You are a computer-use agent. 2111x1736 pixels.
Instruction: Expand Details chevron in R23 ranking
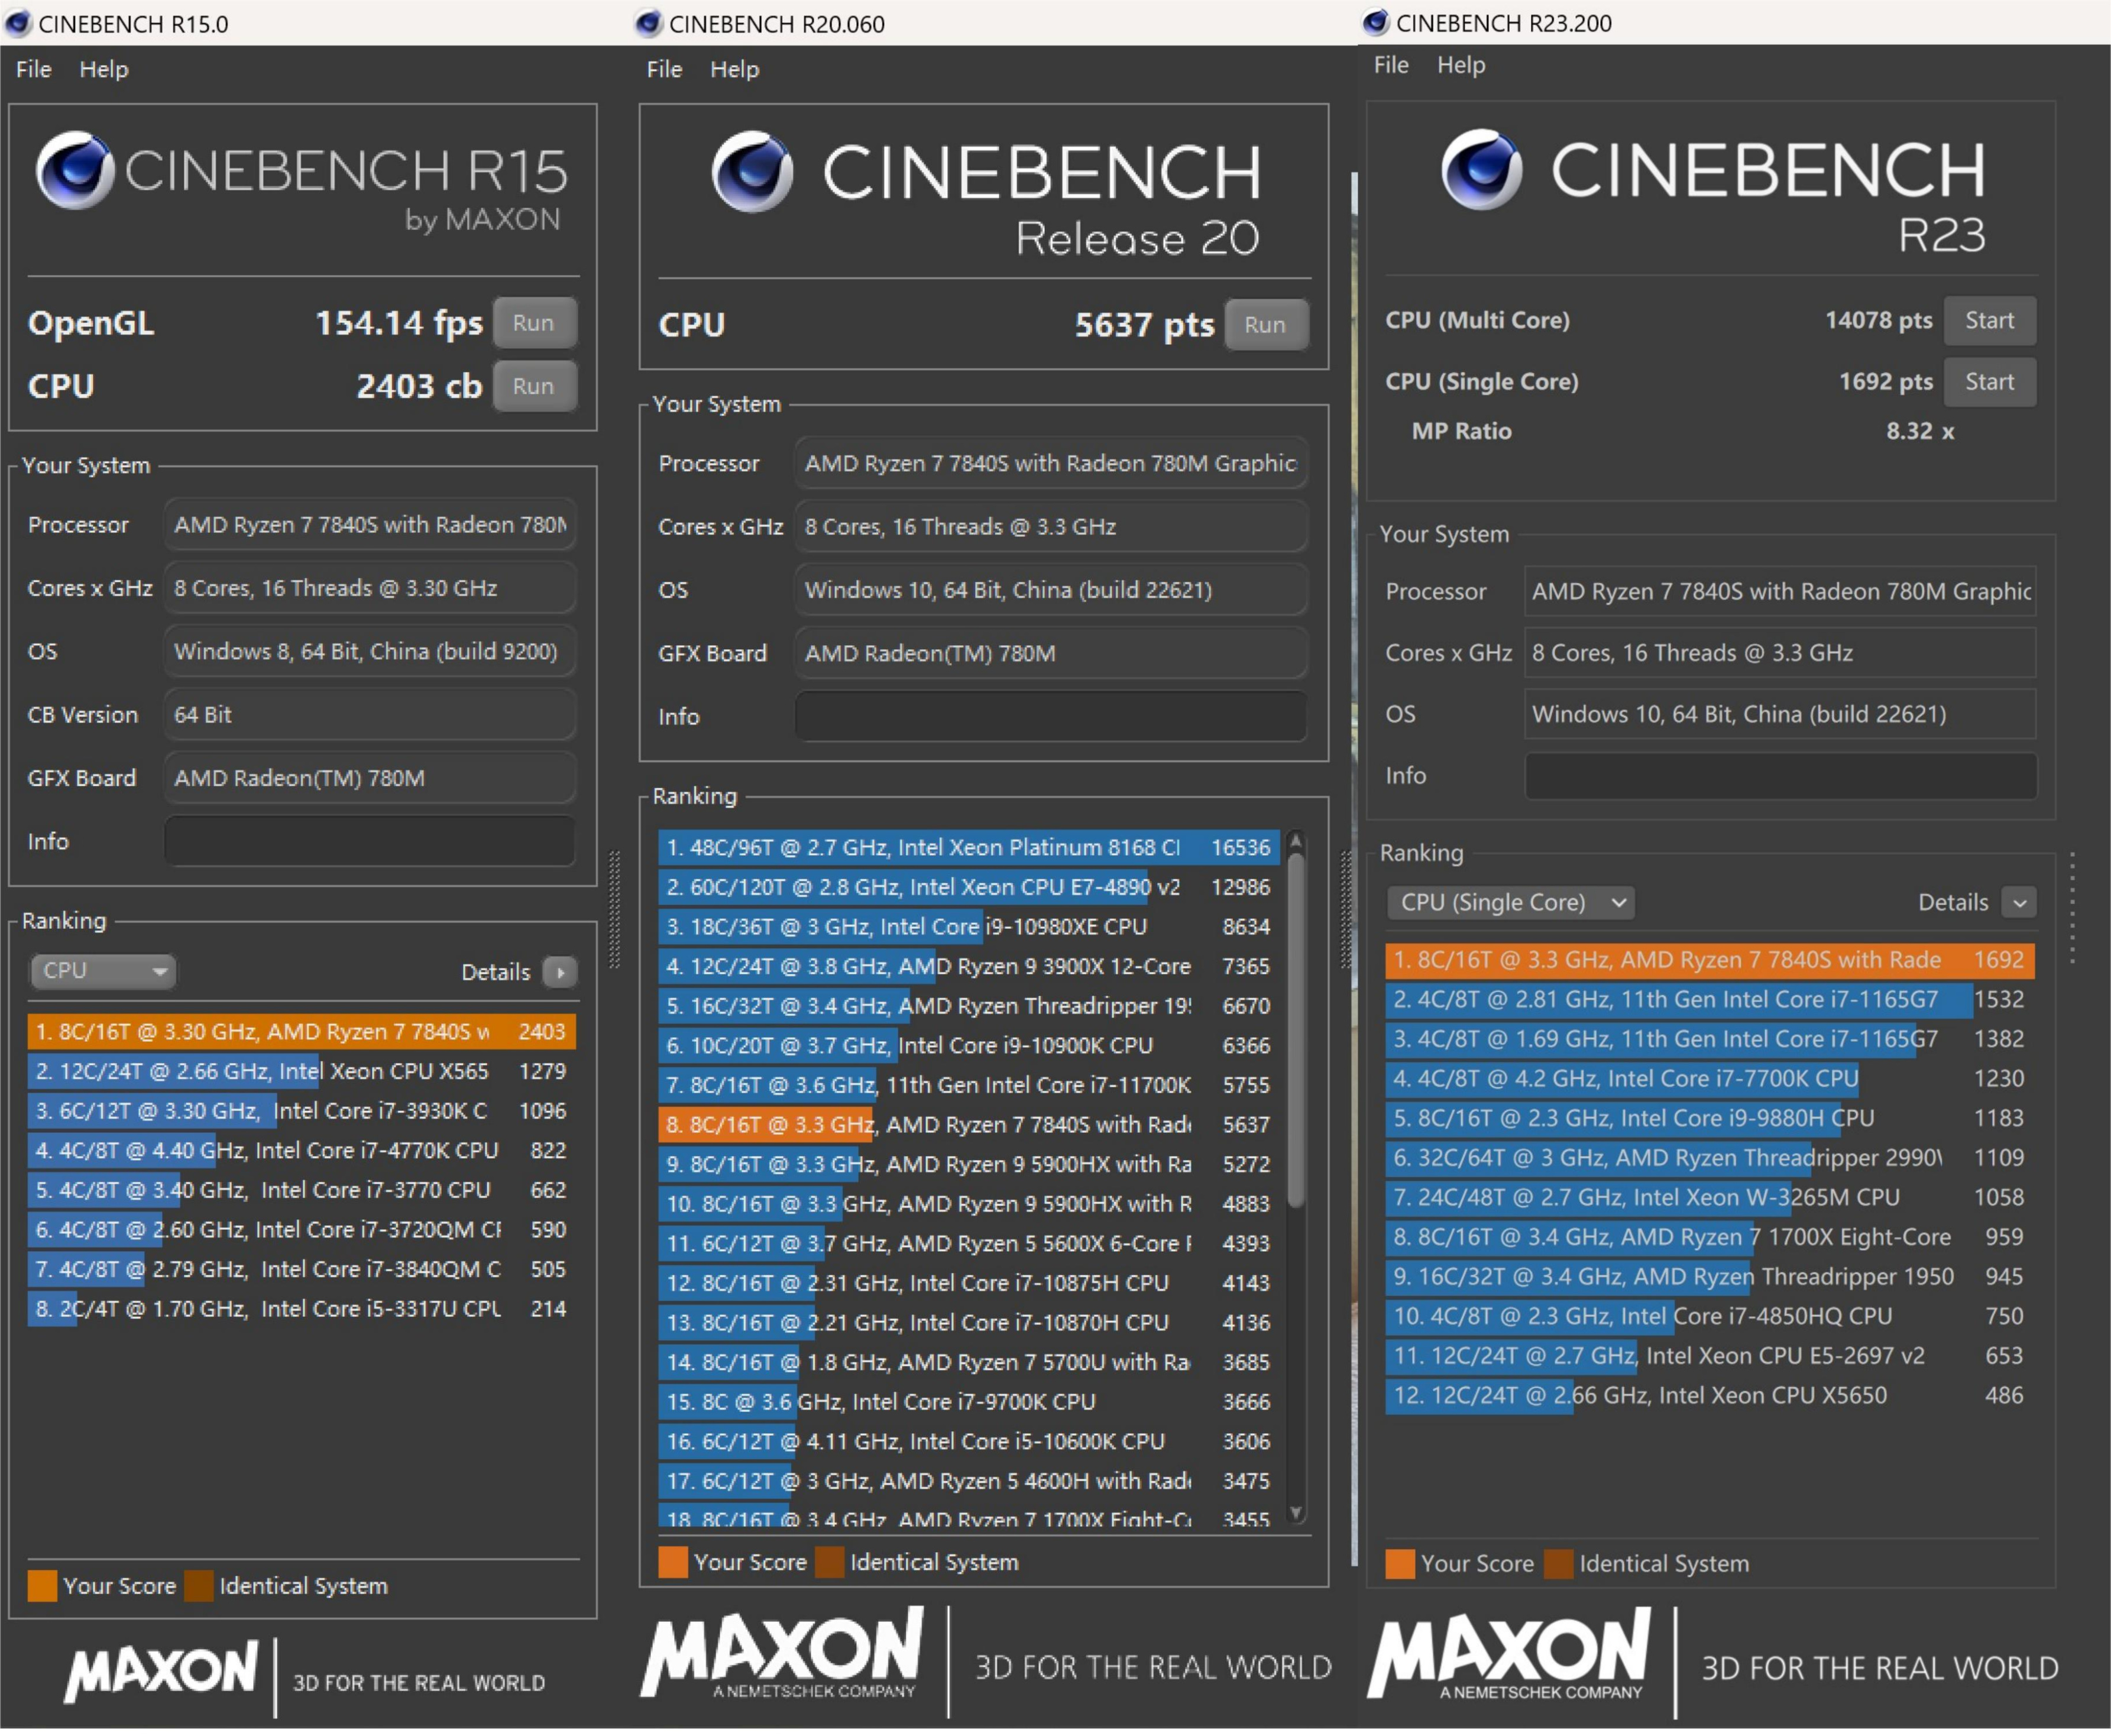click(2018, 902)
